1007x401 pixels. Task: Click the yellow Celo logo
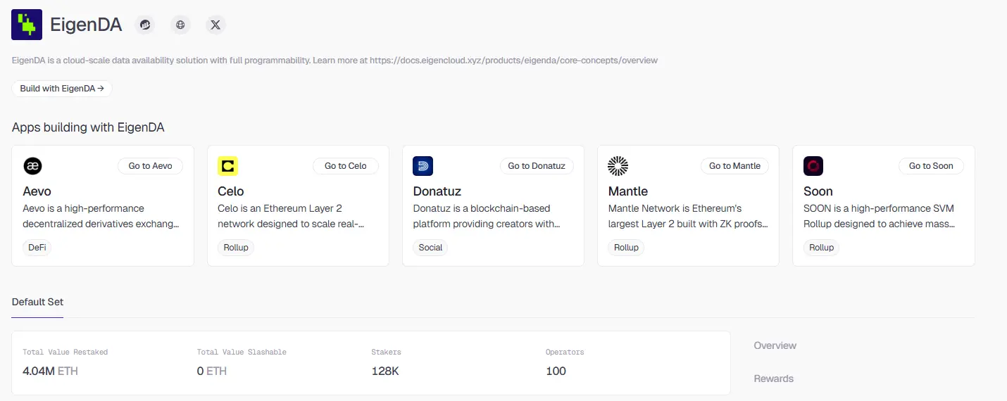[x=227, y=166]
